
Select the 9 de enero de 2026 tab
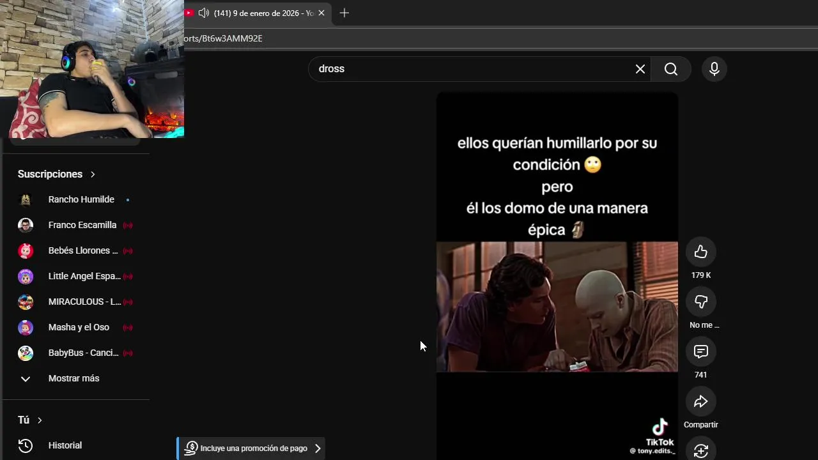[x=264, y=13]
